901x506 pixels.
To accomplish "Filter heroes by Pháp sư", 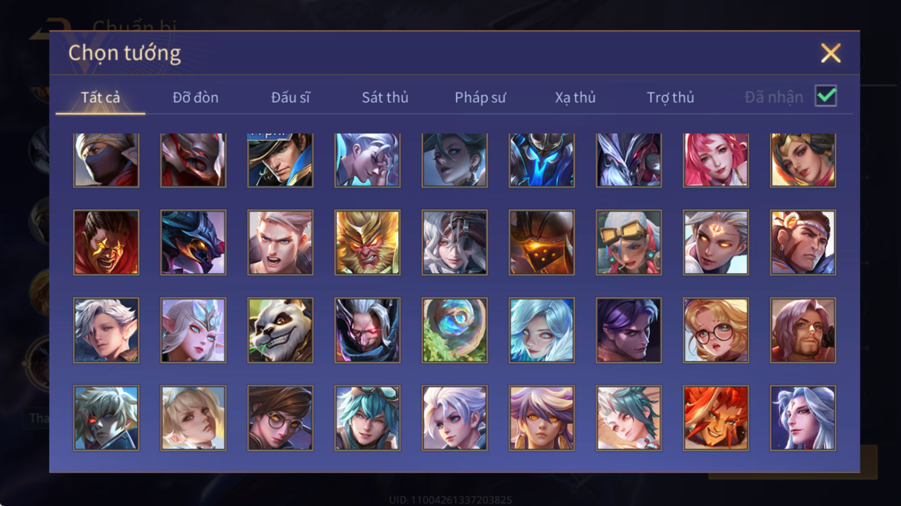I will click(480, 97).
